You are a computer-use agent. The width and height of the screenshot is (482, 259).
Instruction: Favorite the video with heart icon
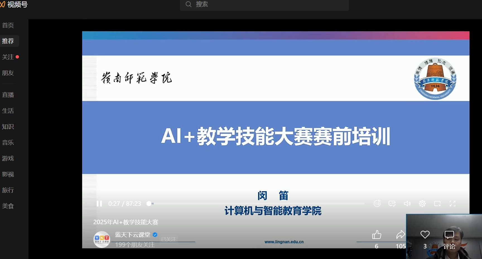click(425, 235)
